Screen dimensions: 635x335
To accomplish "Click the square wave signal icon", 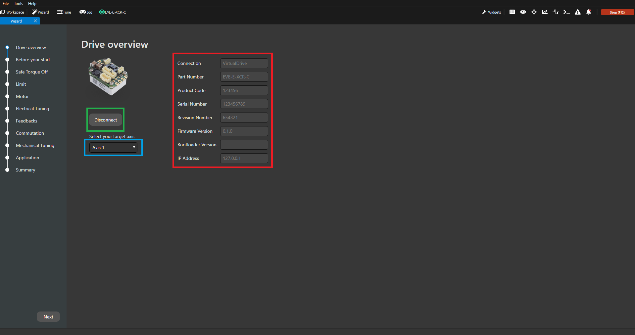I will click(x=556, y=12).
